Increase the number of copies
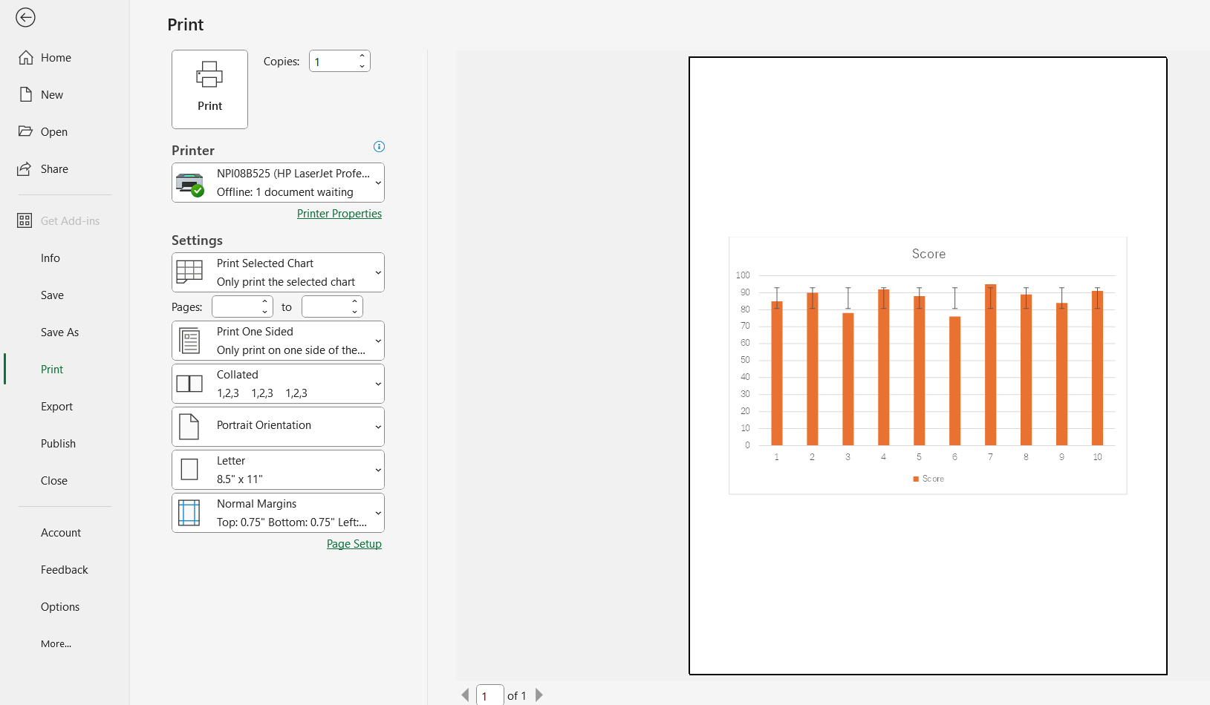Screen dimensions: 1210x705 [362, 56]
